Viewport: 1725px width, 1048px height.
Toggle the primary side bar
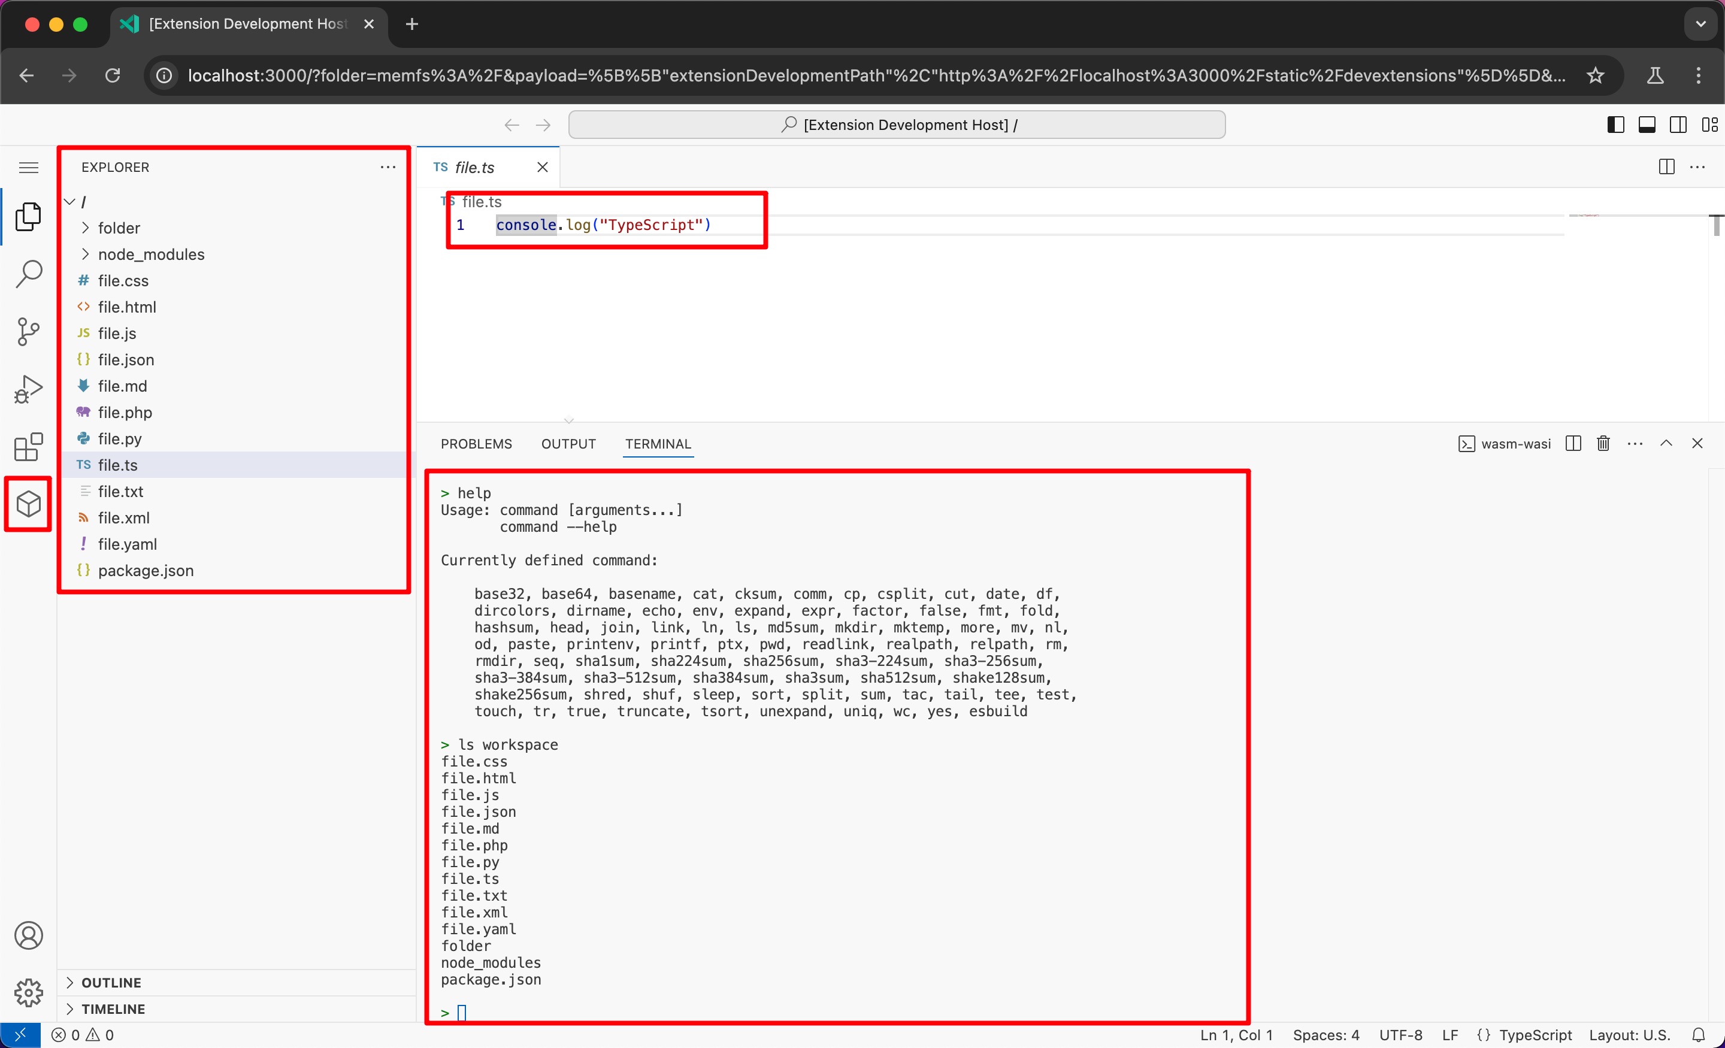click(x=1616, y=125)
